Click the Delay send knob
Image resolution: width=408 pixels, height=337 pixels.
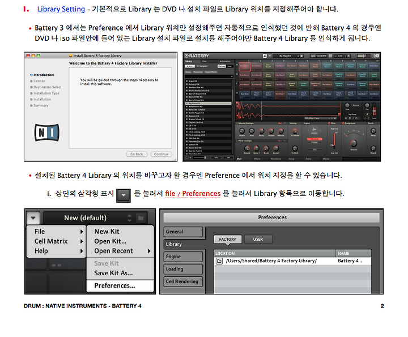tap(373, 131)
